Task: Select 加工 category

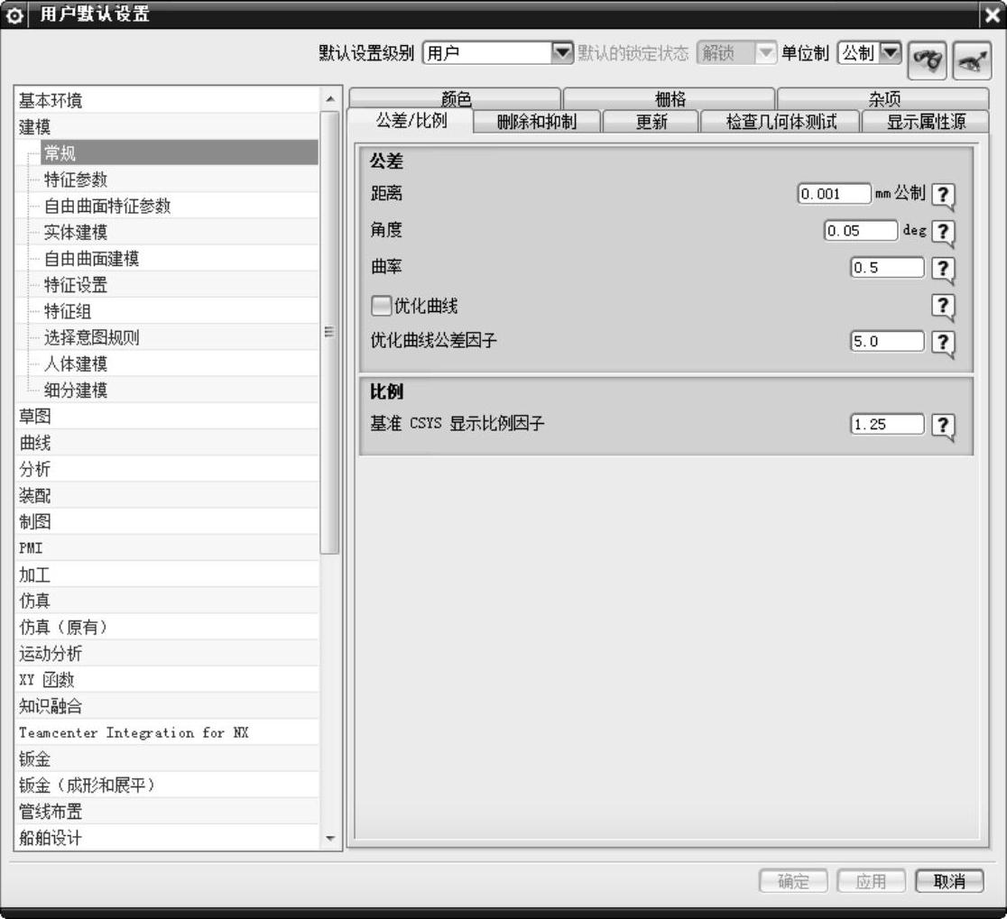Action: point(166,574)
